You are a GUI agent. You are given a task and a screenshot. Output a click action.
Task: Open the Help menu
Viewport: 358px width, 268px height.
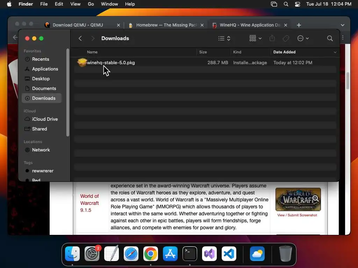[130, 4]
